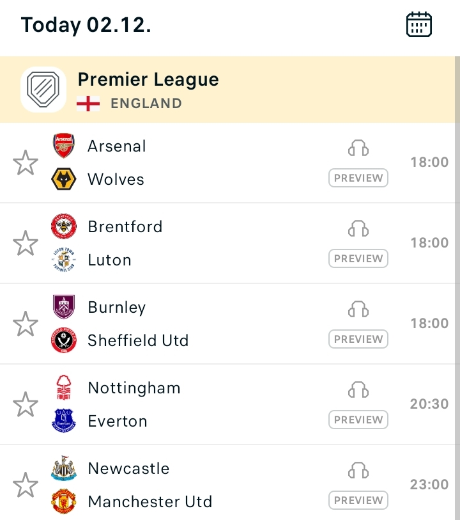Select the Manchester Utd team name
Image resolution: width=460 pixels, height=520 pixels.
(x=150, y=501)
